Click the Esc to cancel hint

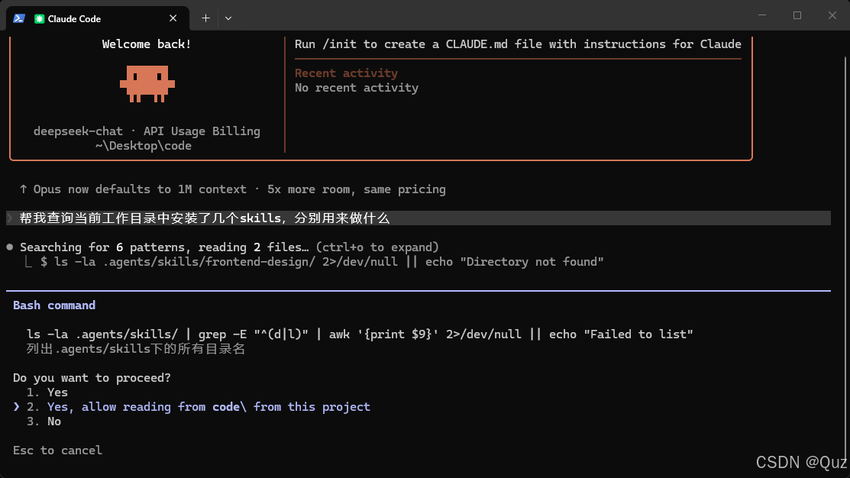pyautogui.click(x=57, y=451)
